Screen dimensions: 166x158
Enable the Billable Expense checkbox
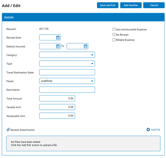coord(114,40)
